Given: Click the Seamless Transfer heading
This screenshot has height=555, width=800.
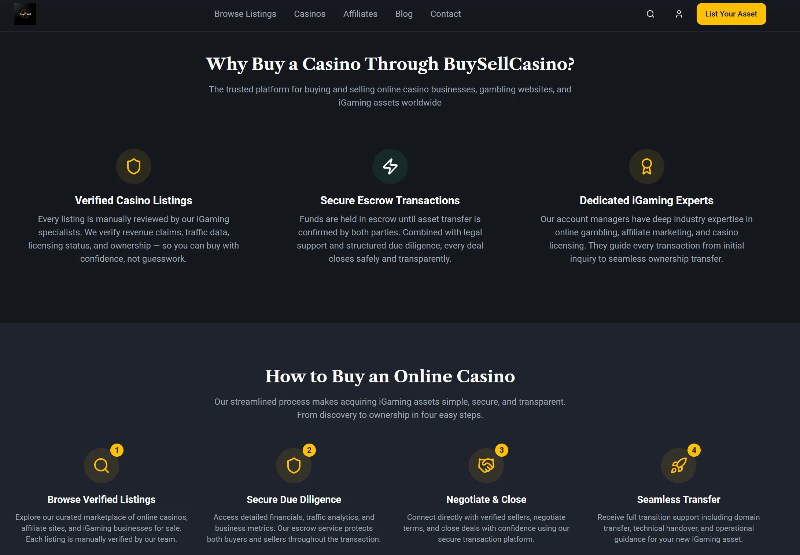Looking at the screenshot, I should (x=679, y=500).
